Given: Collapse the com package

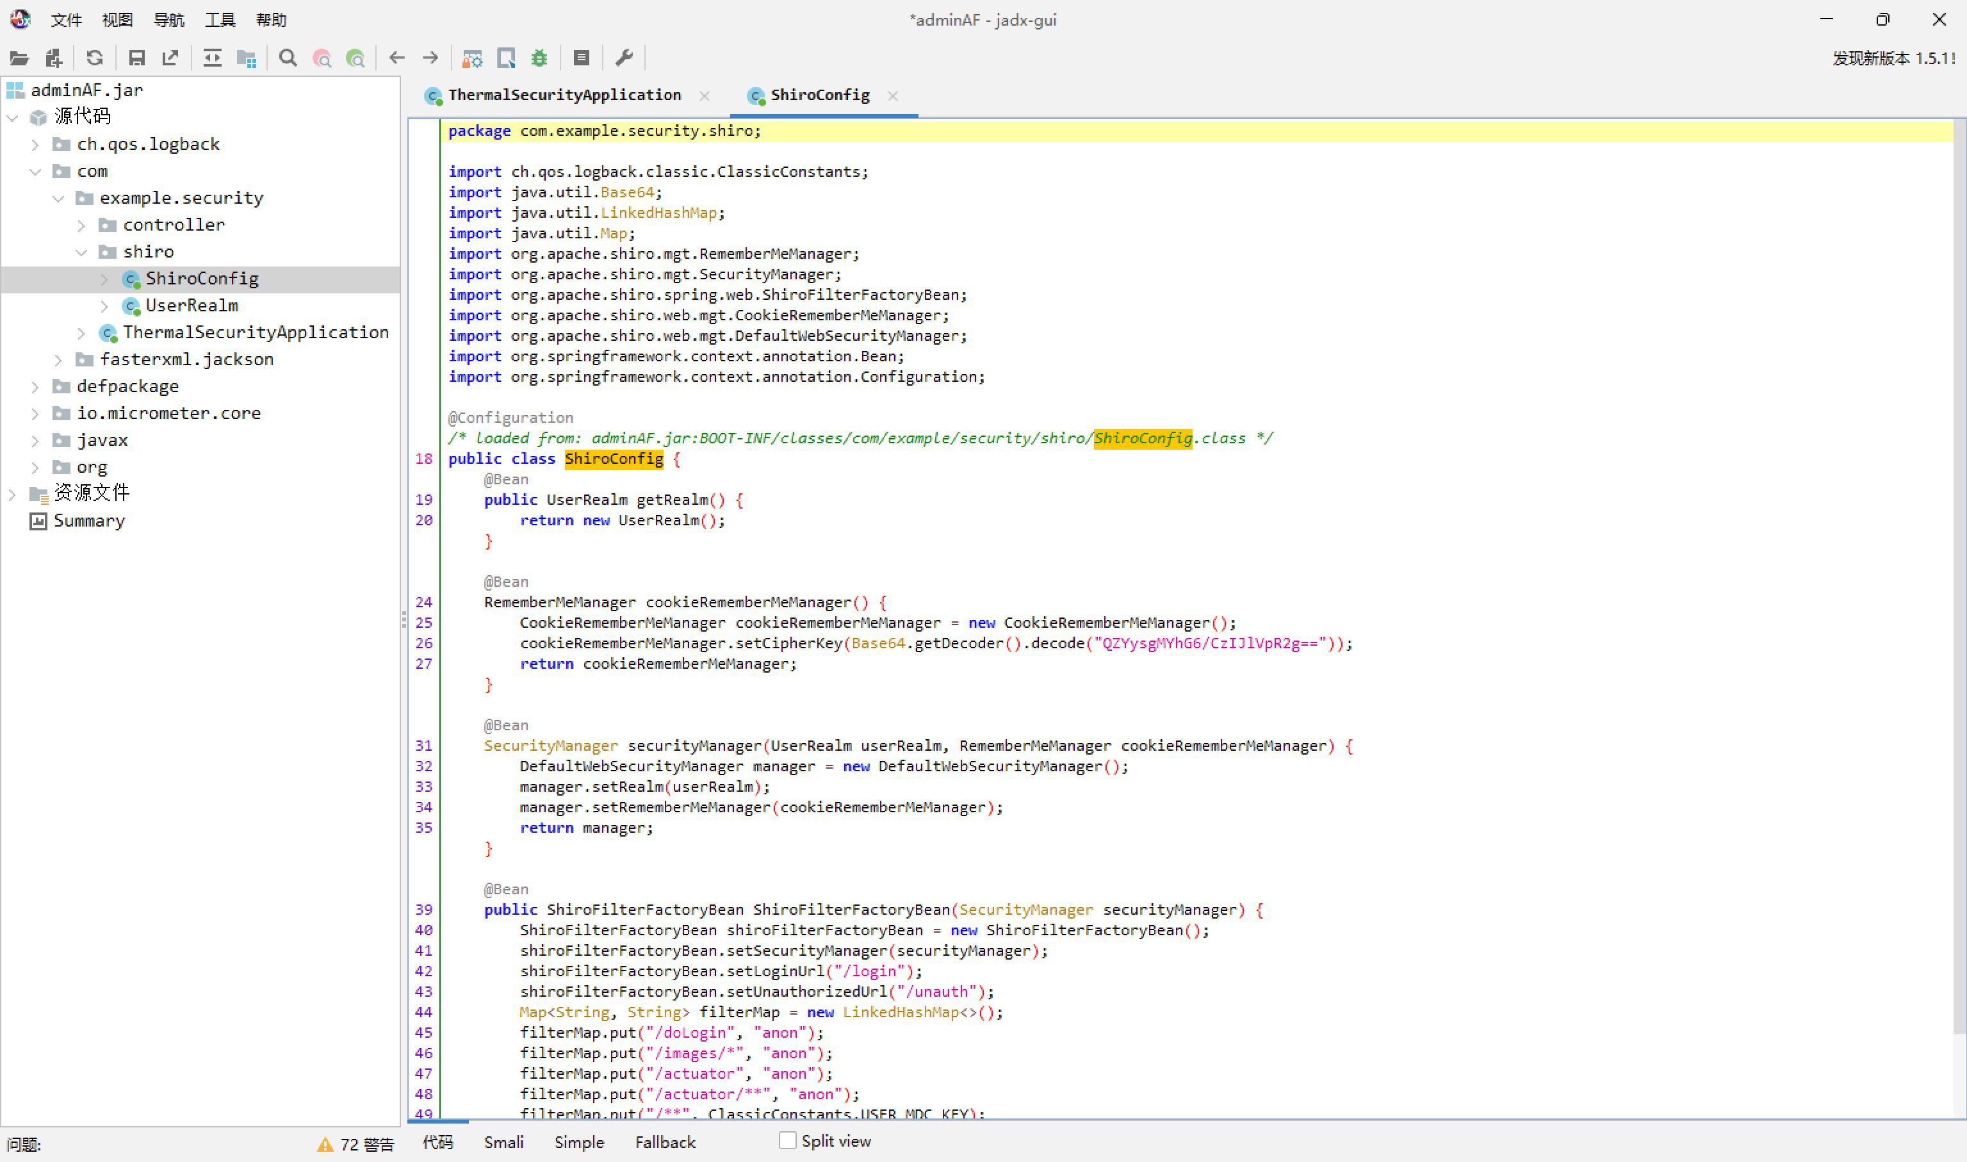Looking at the screenshot, I should click(x=35, y=172).
